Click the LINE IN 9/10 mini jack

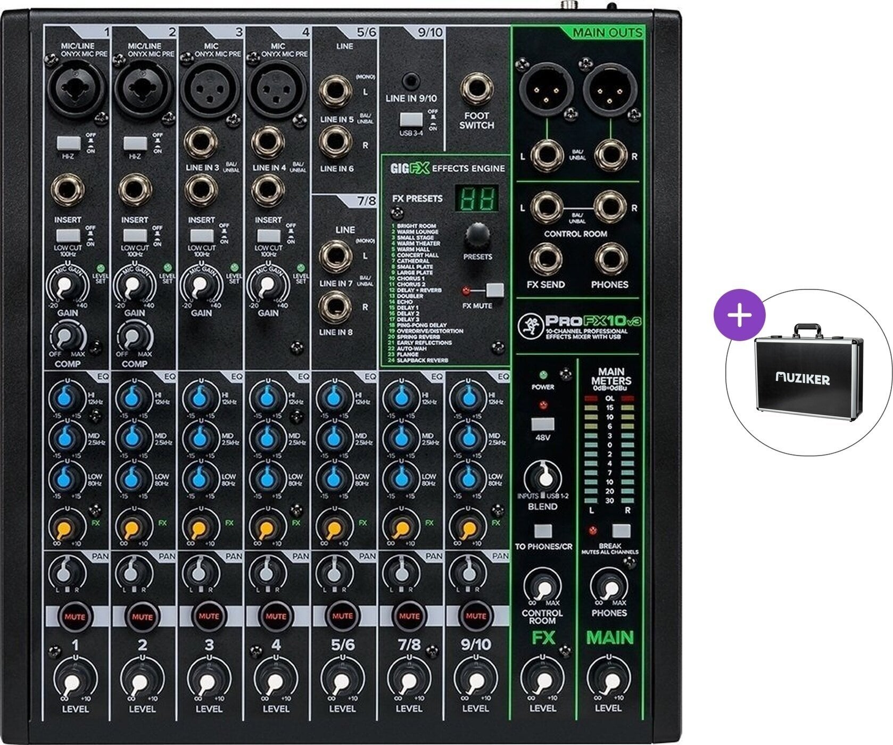pyautogui.click(x=410, y=81)
